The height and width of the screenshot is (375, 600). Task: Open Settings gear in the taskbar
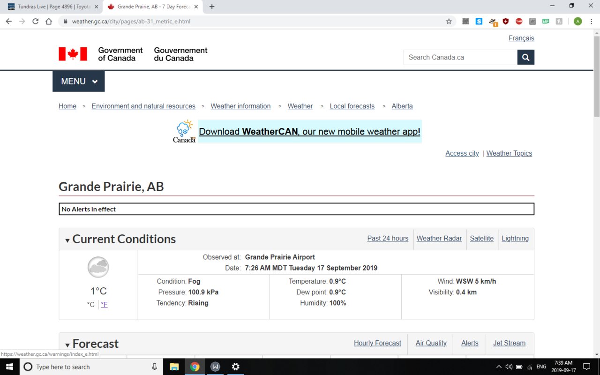pyautogui.click(x=236, y=367)
